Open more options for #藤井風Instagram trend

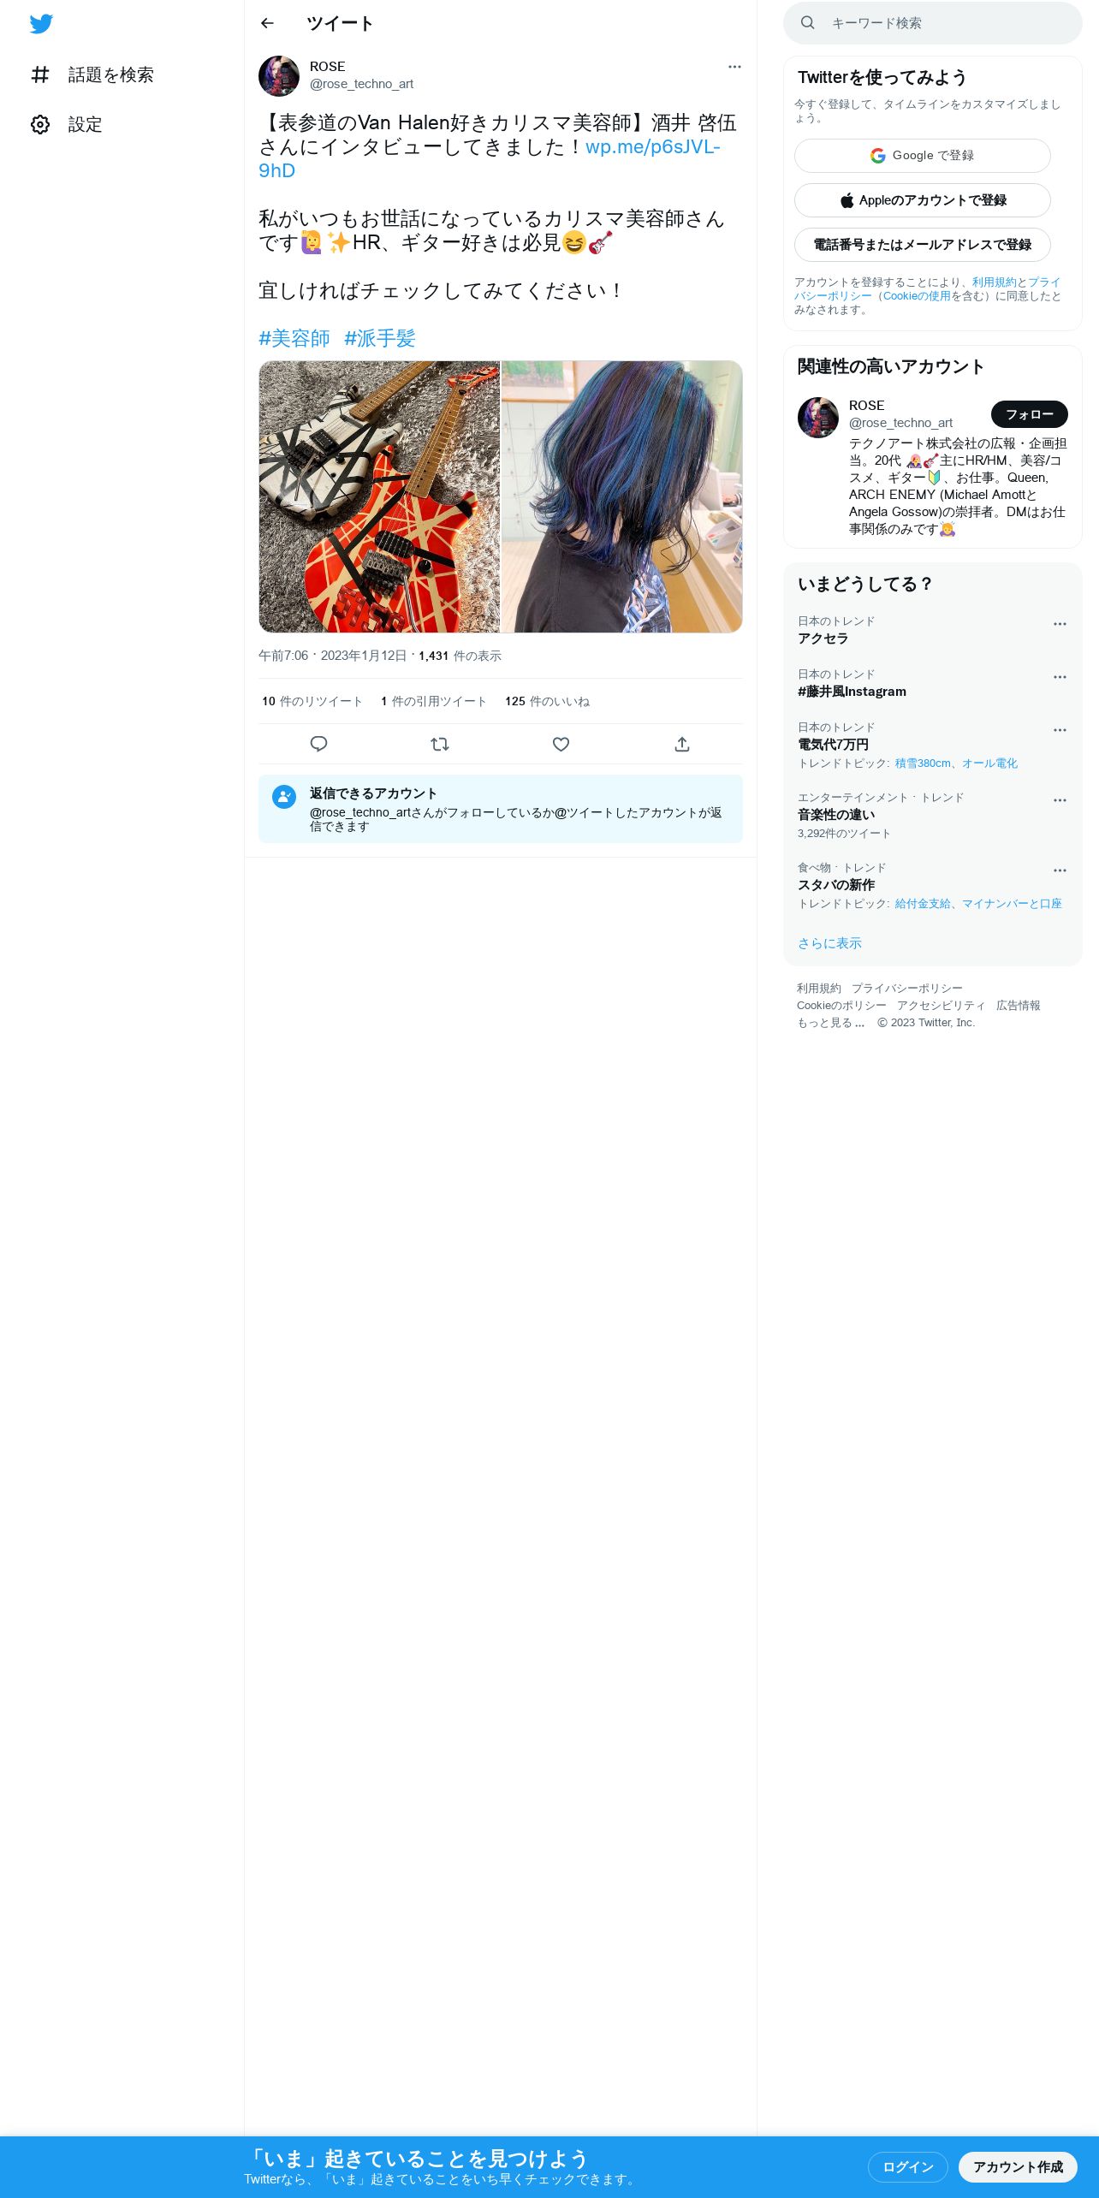click(1060, 677)
